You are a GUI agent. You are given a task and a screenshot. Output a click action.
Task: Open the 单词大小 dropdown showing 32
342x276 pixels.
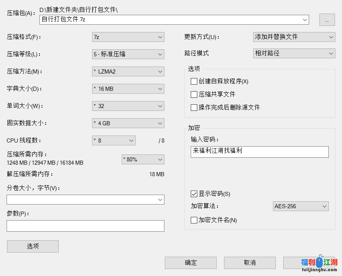(x=128, y=106)
